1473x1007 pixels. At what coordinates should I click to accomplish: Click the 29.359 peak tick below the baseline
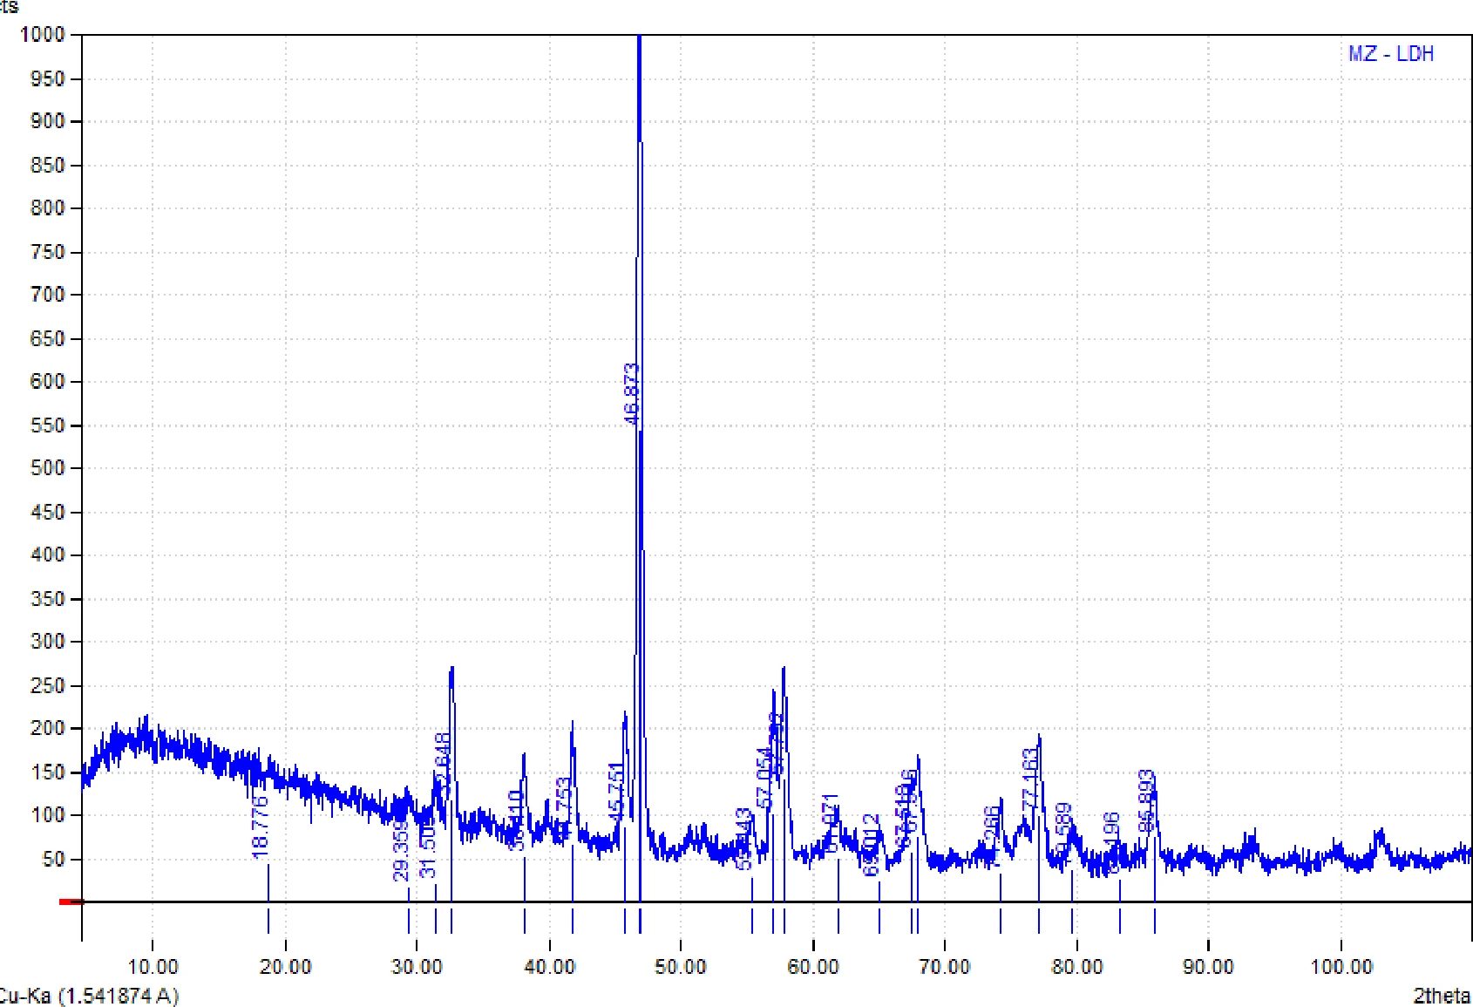(409, 921)
